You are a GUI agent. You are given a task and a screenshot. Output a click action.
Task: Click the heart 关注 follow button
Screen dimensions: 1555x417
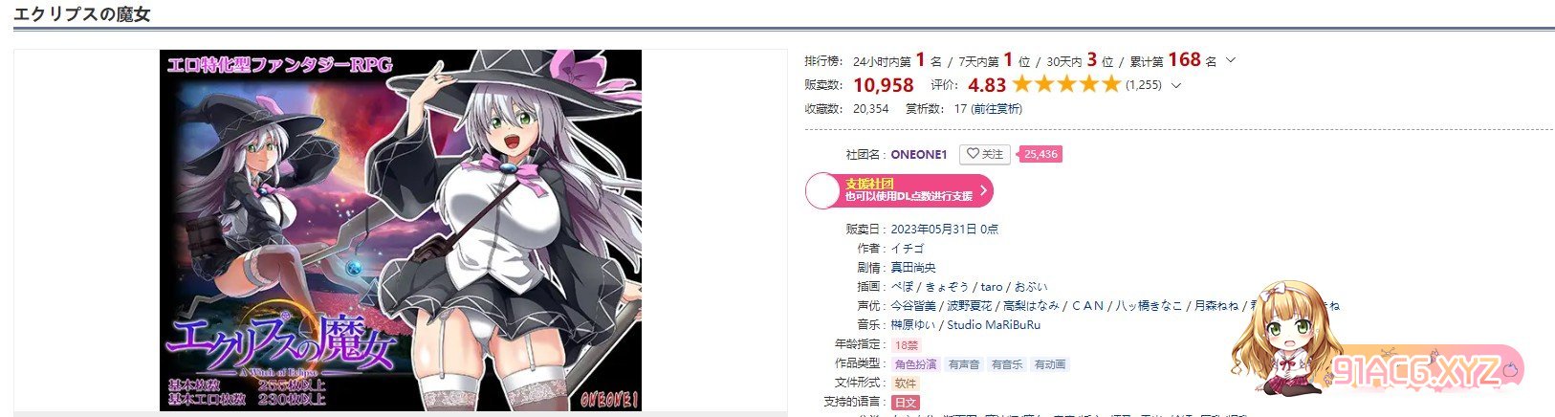click(985, 154)
